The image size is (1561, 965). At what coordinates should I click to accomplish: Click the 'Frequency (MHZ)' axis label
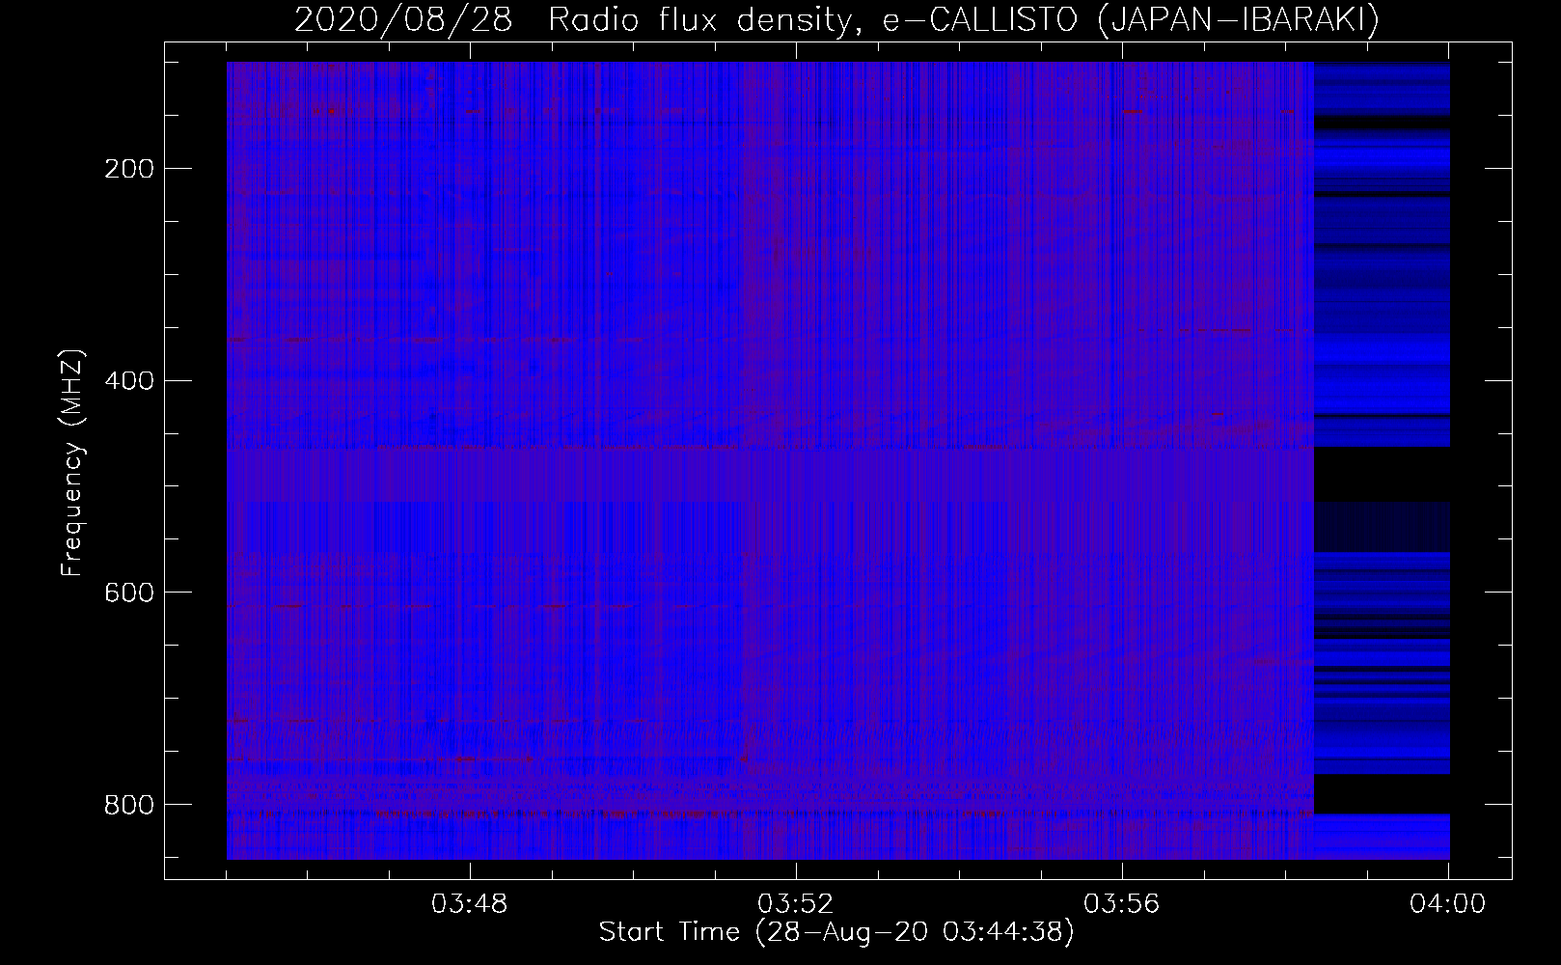click(x=72, y=462)
